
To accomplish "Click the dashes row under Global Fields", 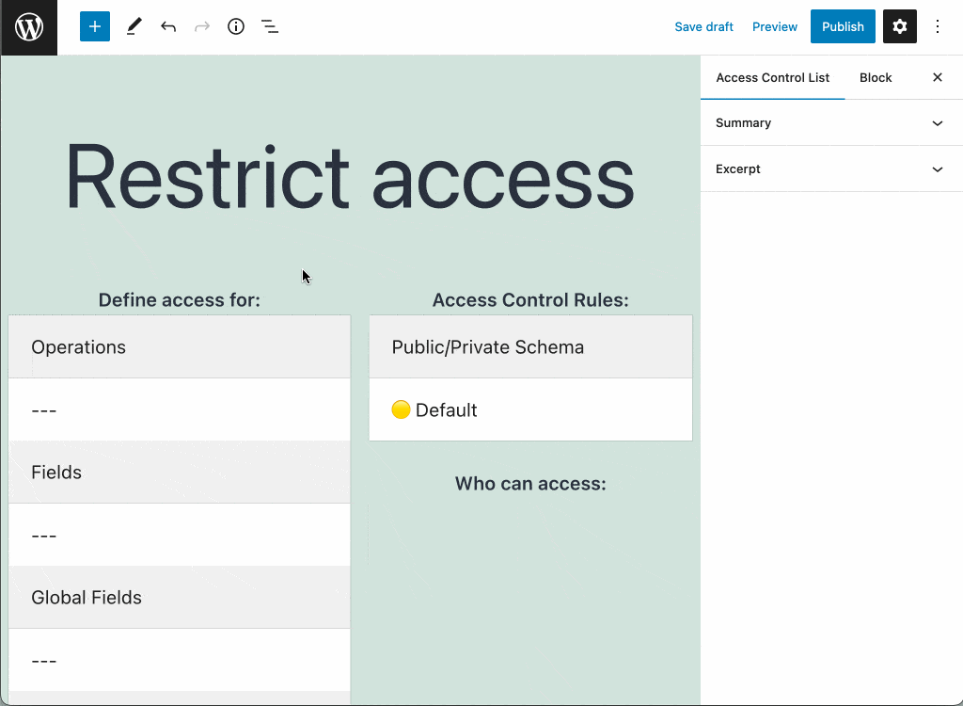I will click(180, 660).
